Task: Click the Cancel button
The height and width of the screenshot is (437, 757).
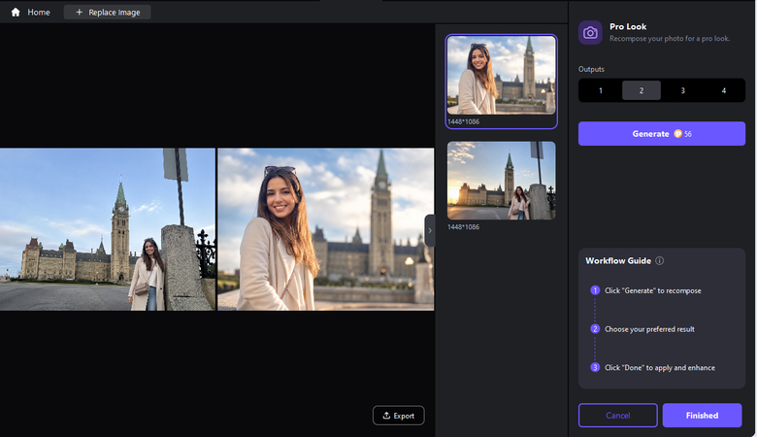Action: [618, 416]
